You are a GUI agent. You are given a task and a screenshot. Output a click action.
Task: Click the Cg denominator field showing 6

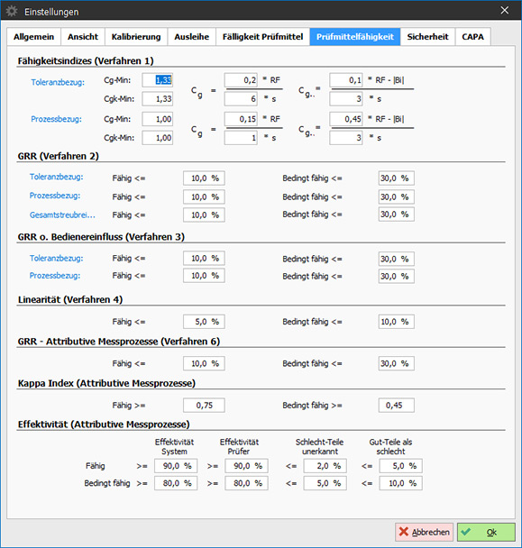click(x=241, y=99)
